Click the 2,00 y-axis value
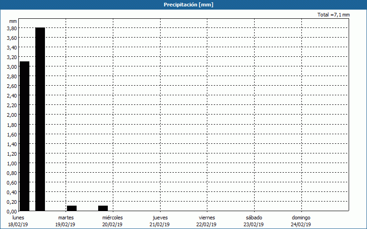This screenshot has height=229, width=367. 12,115
